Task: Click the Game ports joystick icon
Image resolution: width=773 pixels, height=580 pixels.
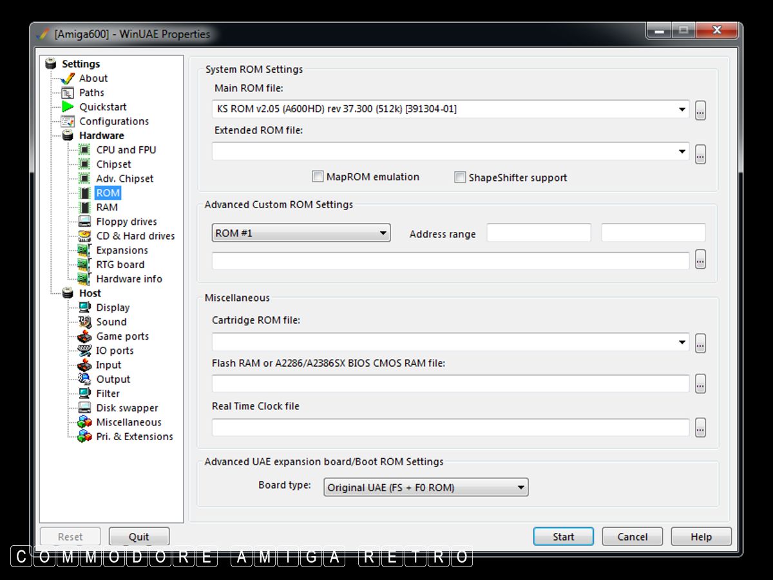Action: tap(84, 336)
